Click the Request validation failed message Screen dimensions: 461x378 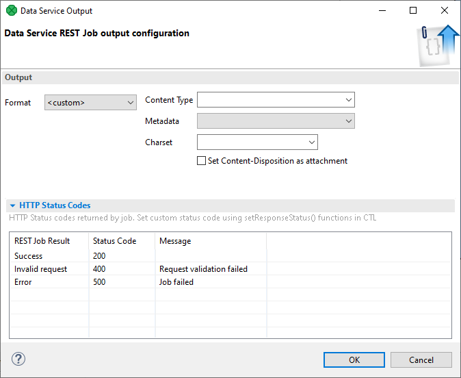203,269
